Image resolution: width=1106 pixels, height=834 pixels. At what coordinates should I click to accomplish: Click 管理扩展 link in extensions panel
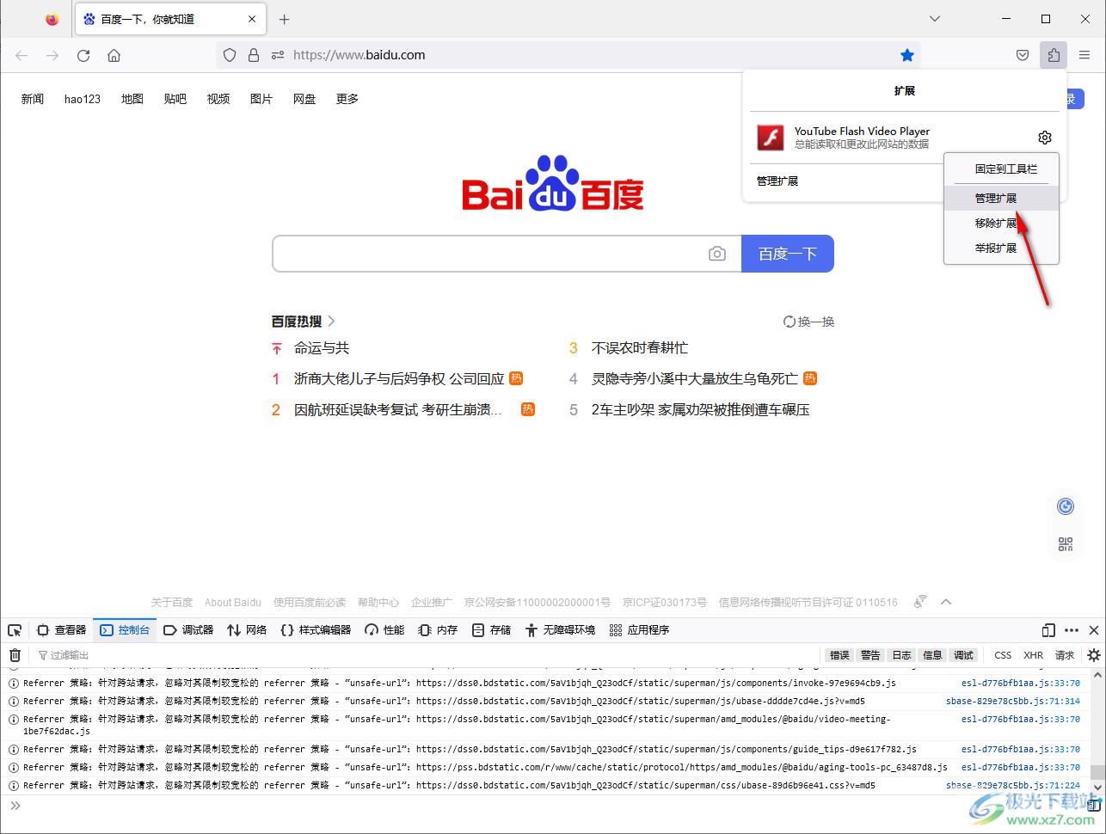click(x=777, y=181)
